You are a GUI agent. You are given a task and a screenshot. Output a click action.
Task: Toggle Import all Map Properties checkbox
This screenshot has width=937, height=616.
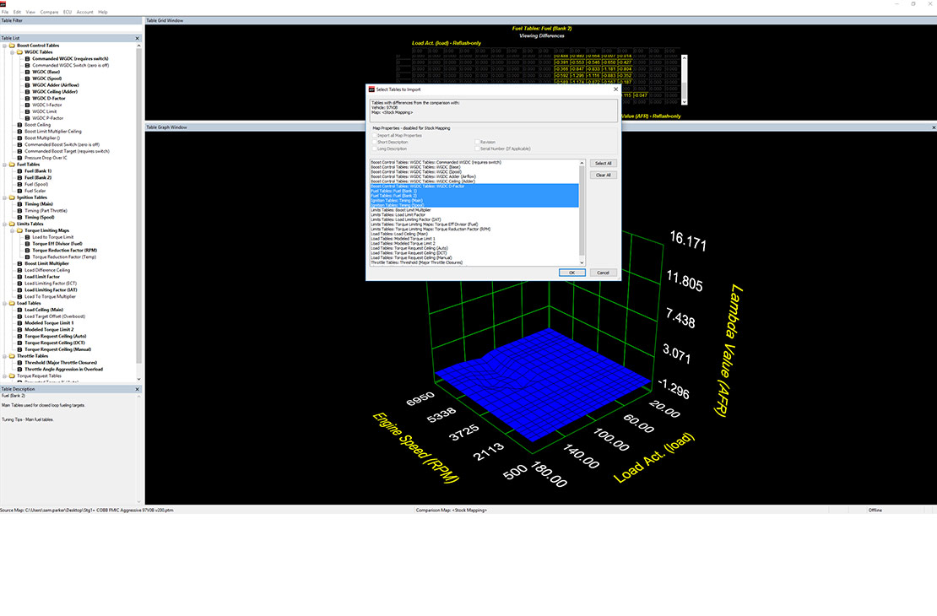375,136
